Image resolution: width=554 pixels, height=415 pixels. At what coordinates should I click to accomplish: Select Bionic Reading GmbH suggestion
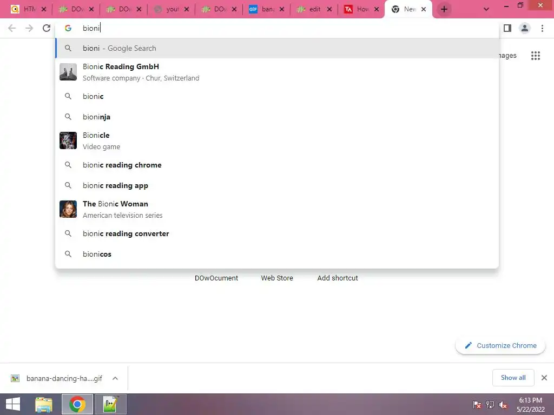[x=278, y=72]
